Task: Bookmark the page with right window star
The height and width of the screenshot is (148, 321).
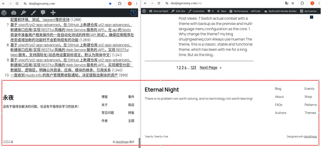Action: [x=293, y=3]
